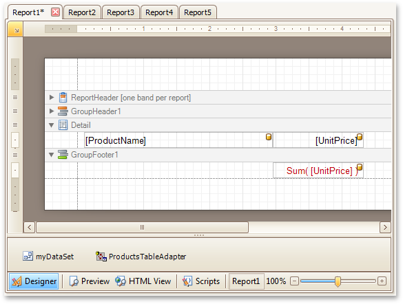Open the Scripts view
The width and height of the screenshot is (403, 304).
[x=201, y=281]
